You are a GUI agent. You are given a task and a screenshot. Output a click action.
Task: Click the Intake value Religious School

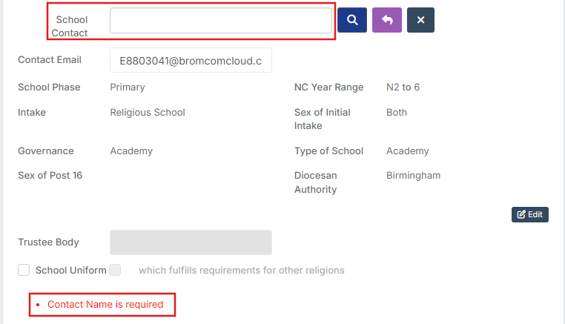point(148,113)
